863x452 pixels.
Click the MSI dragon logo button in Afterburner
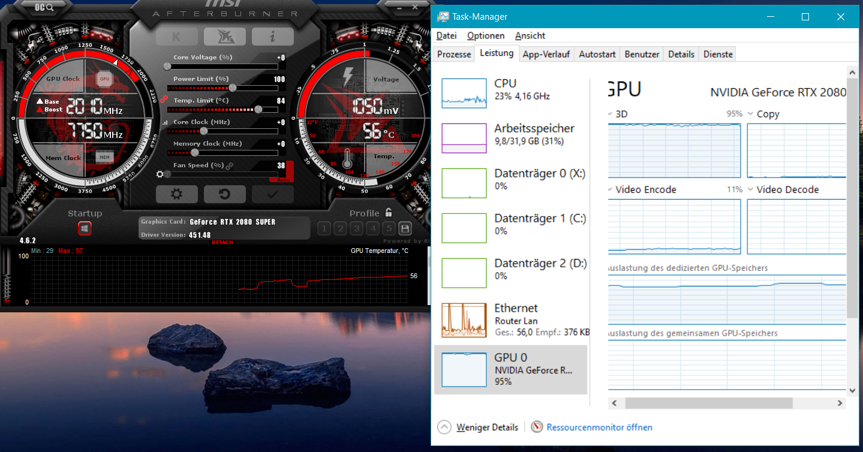coord(224,37)
